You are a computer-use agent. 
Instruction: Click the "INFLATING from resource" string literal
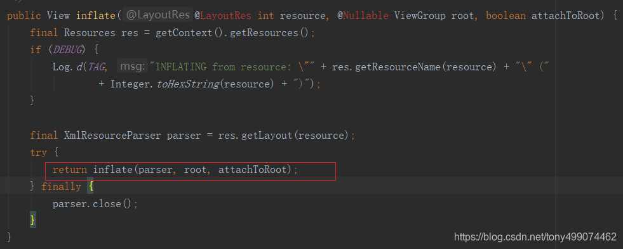(231, 67)
